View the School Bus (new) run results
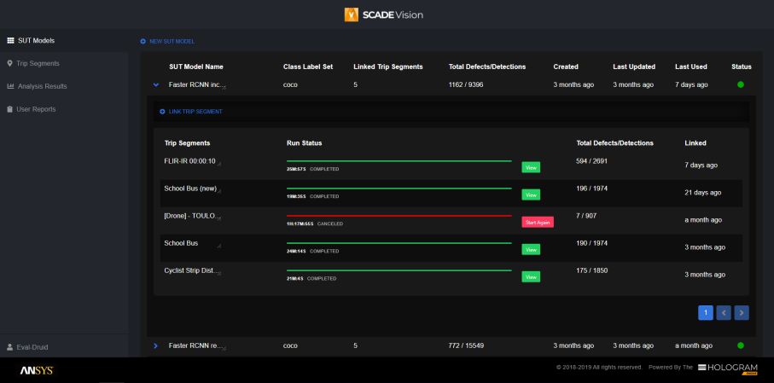The height and width of the screenshot is (383, 774). click(x=531, y=195)
